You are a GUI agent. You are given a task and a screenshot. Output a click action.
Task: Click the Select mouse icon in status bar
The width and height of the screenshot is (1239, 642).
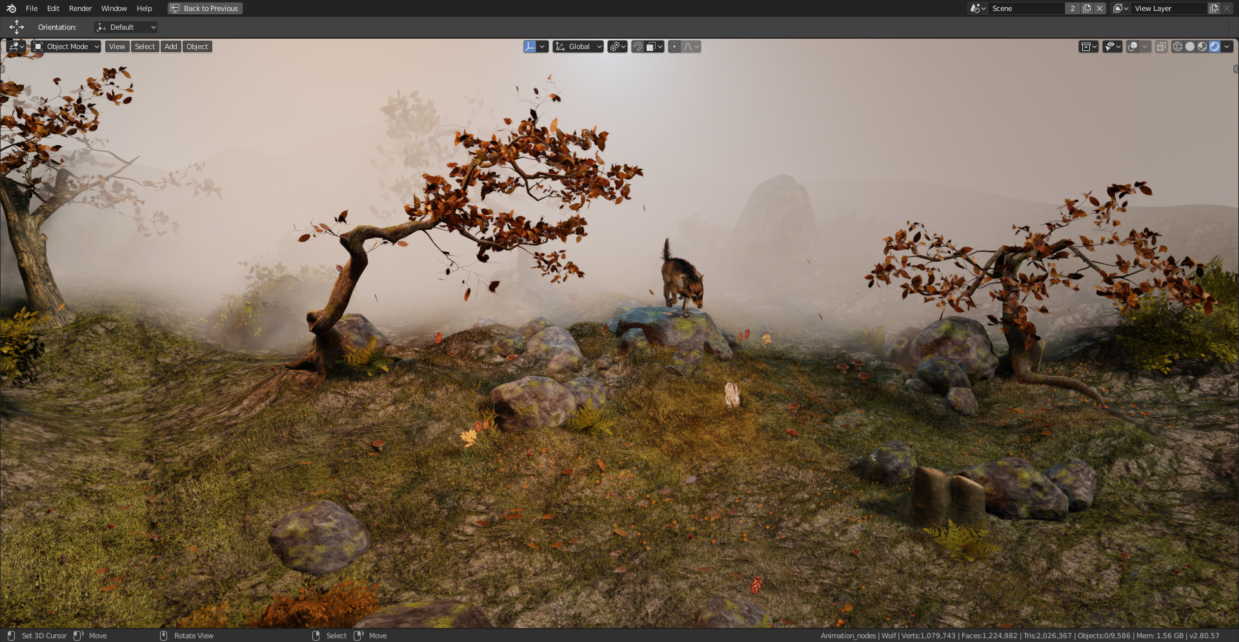(316, 636)
